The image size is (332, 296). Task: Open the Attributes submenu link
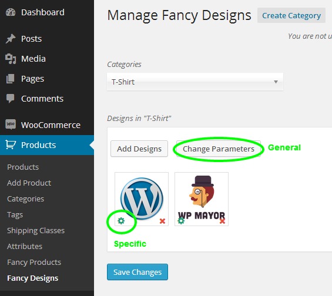click(25, 247)
